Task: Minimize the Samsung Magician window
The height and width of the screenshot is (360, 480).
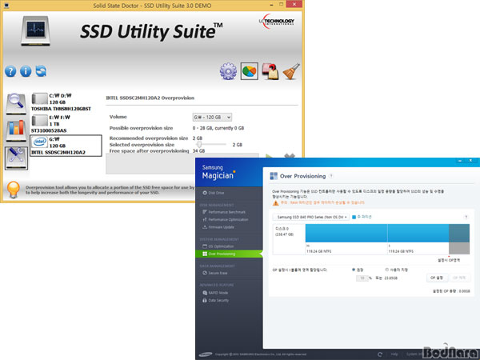Action: coord(460,161)
